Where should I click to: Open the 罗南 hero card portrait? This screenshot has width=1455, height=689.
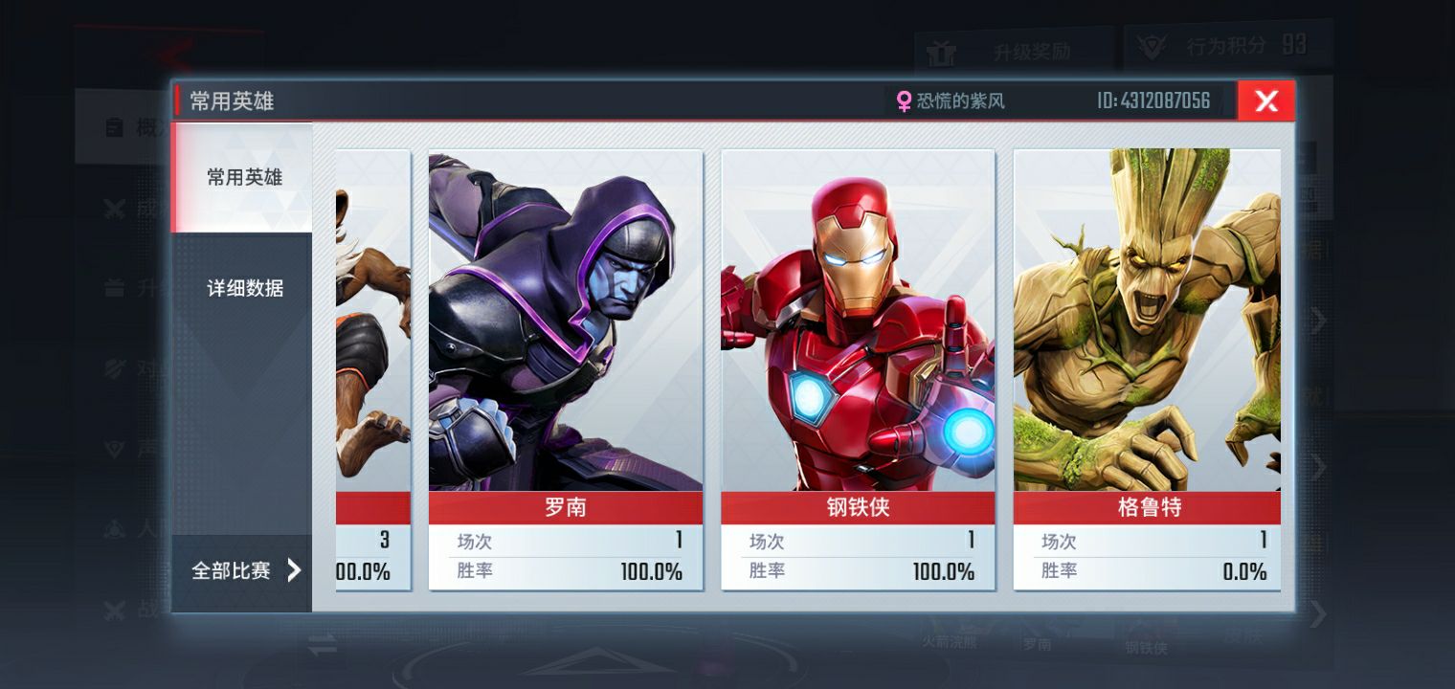point(566,321)
